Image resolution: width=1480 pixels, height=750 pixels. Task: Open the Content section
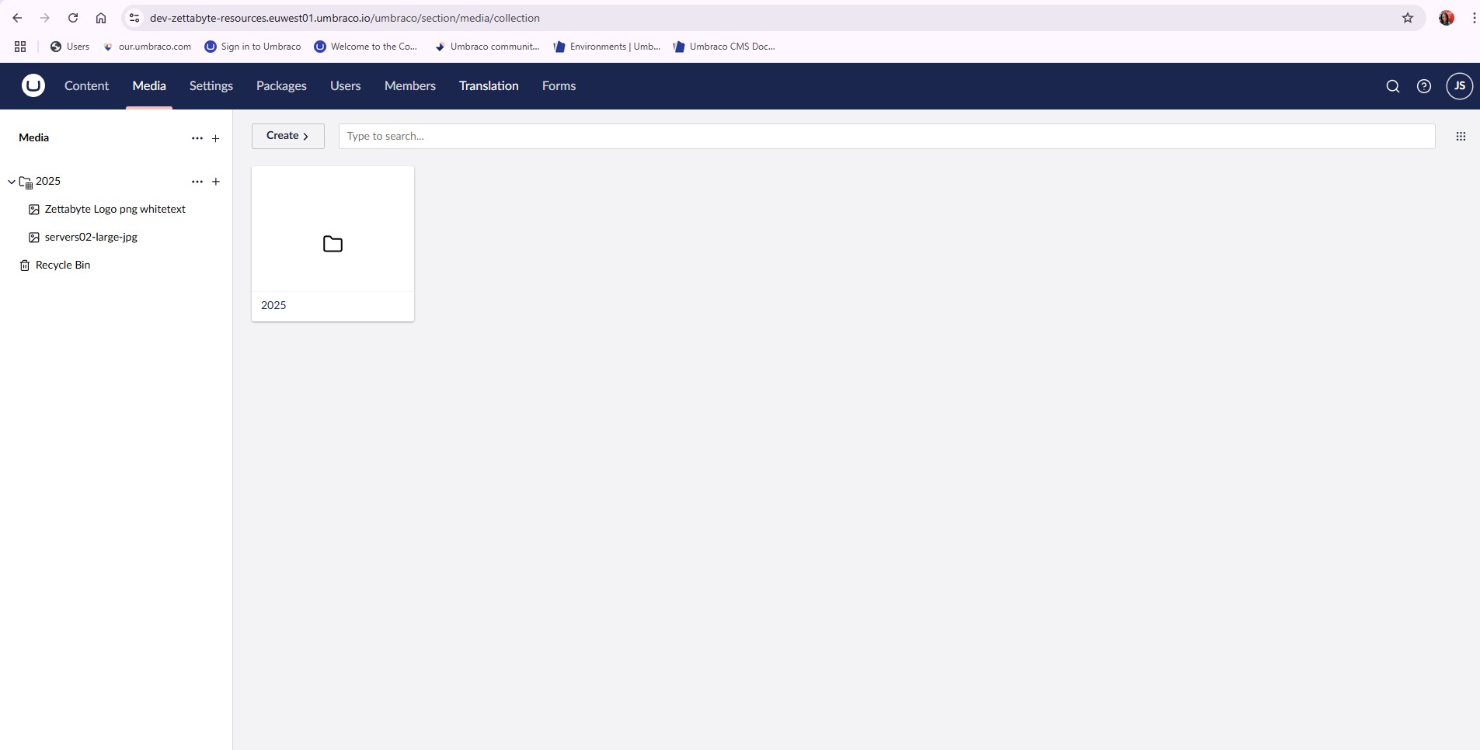86,86
